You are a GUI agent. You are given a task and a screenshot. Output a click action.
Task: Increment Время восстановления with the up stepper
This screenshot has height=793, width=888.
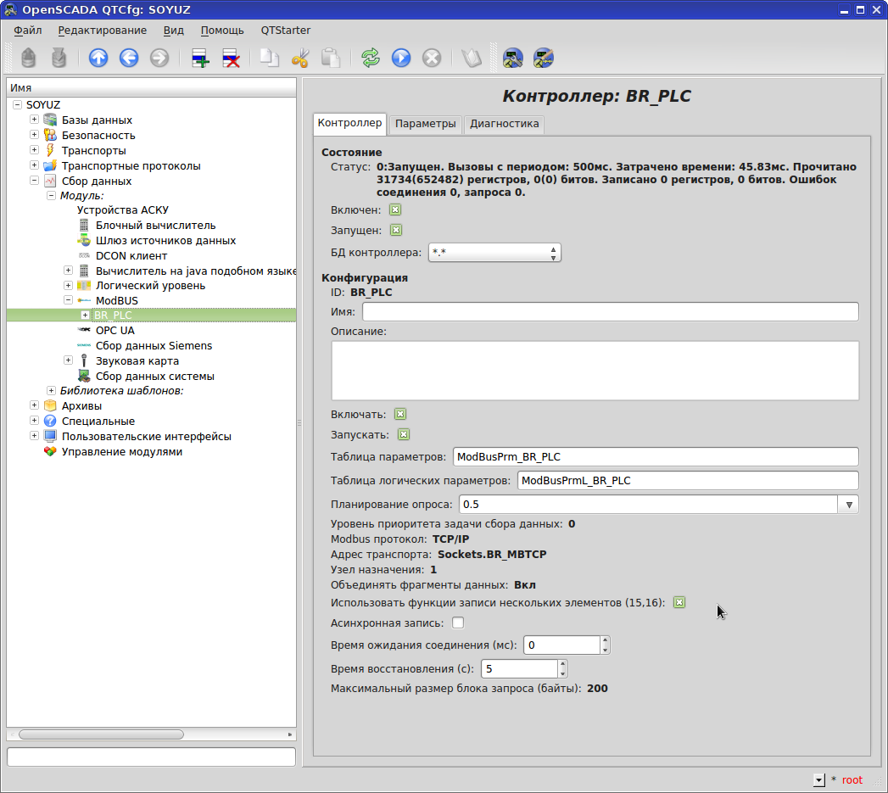point(564,664)
